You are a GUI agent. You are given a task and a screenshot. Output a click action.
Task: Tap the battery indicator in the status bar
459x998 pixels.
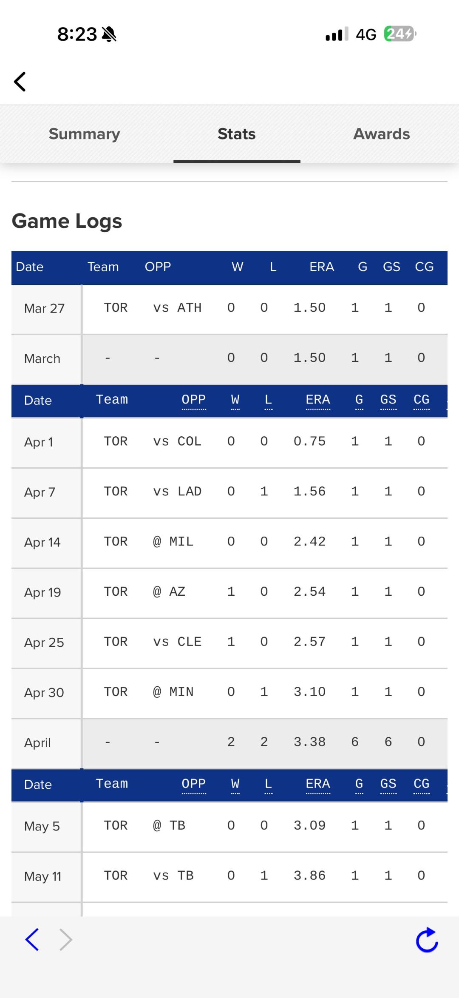[400, 34]
